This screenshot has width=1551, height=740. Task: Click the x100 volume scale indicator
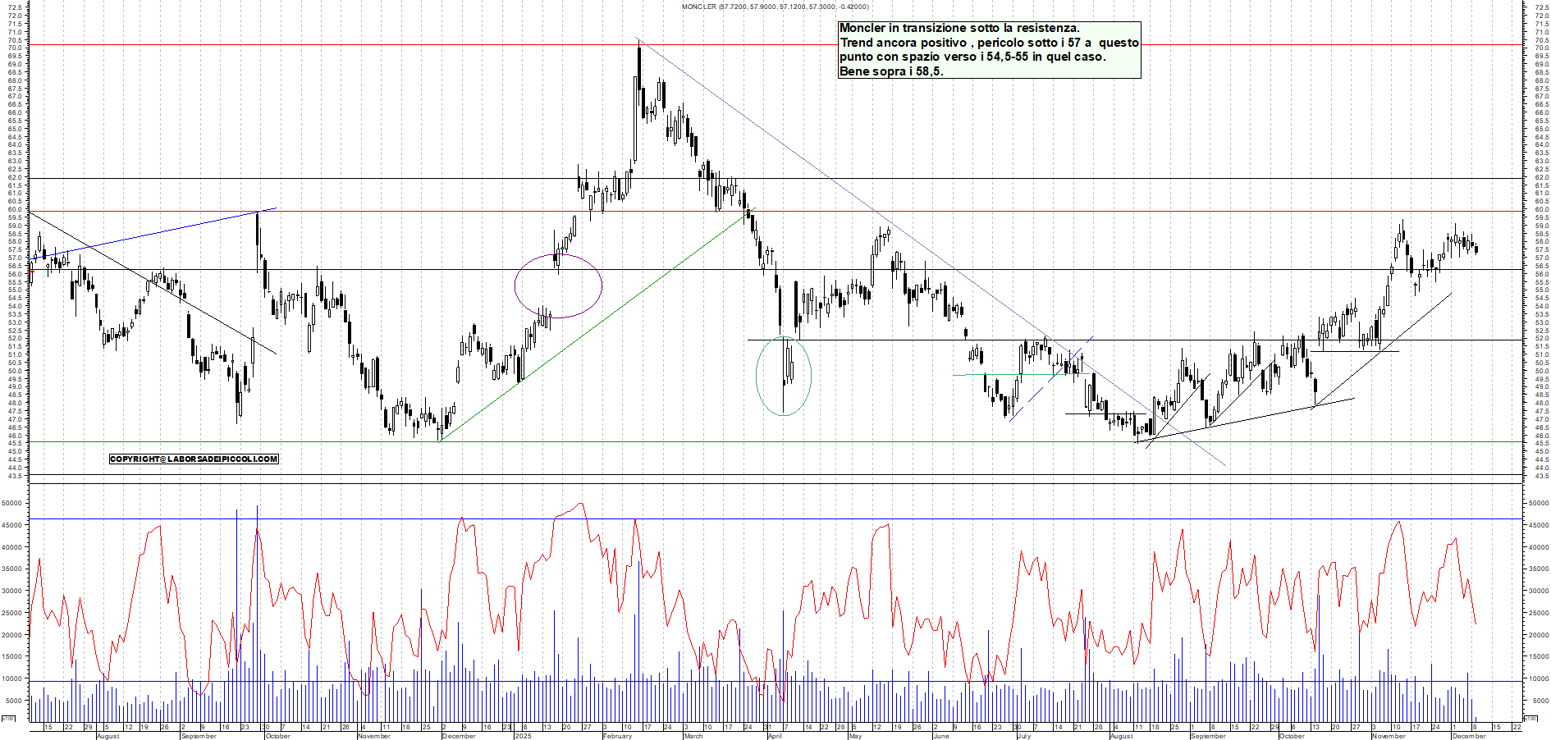click(10, 717)
